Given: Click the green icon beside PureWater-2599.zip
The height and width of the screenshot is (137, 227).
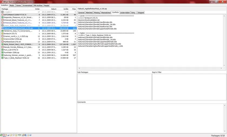Looking at the screenshot, I should click(x=2, y=53).
